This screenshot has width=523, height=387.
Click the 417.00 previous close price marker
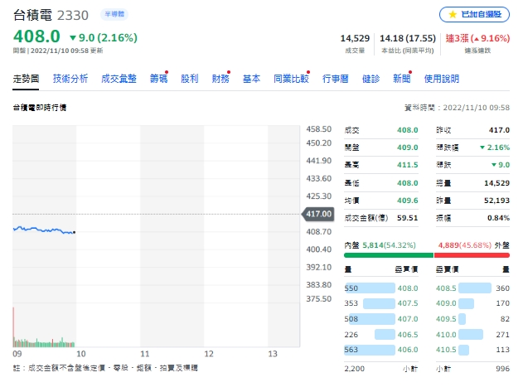318,214
